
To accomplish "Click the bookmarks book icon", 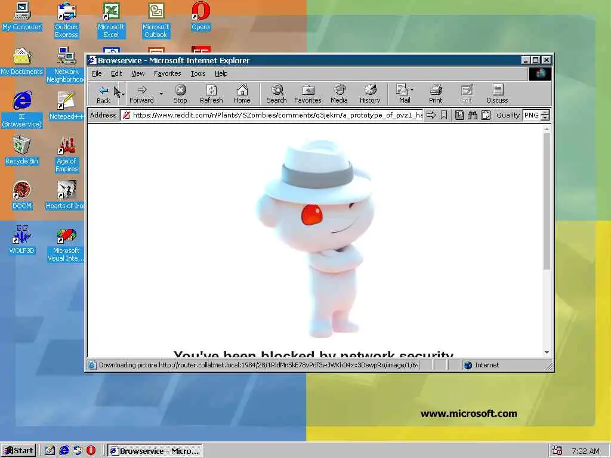I will coord(459,115).
